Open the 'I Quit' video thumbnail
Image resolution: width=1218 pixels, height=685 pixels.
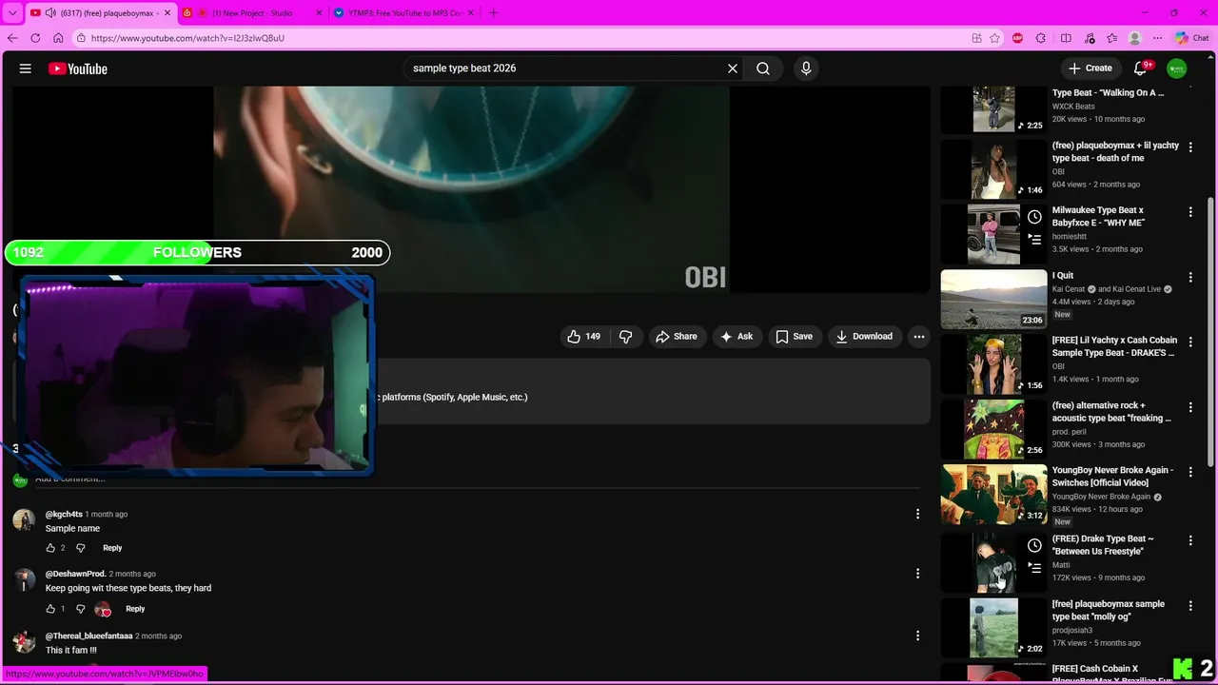tap(993, 299)
